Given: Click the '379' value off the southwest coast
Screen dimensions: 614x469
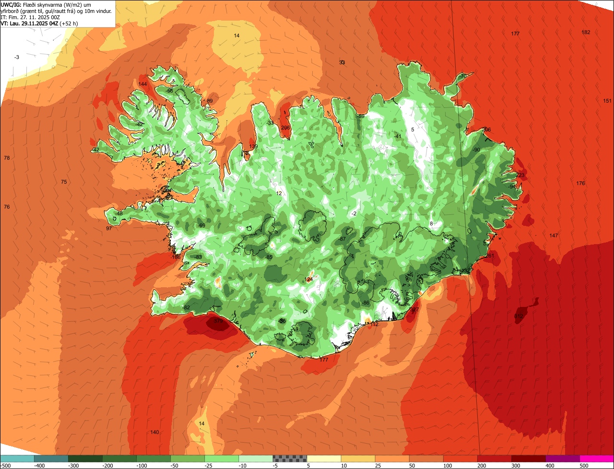Looking at the screenshot, I should (x=218, y=321).
